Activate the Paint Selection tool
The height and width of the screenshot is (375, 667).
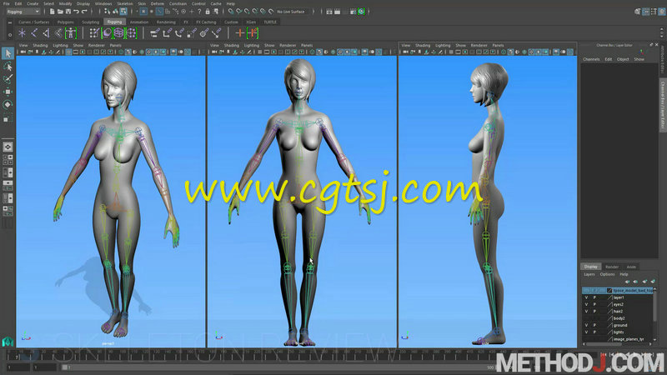point(8,79)
